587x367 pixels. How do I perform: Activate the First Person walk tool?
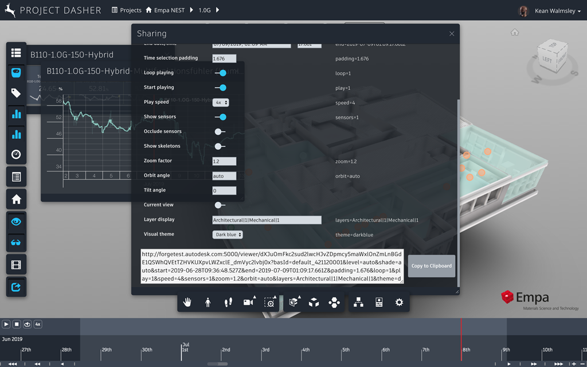tap(208, 302)
